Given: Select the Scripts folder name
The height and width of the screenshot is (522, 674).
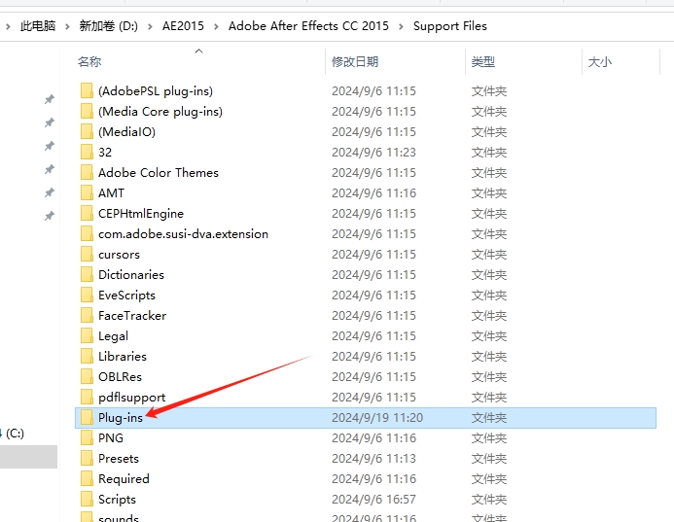Looking at the screenshot, I should [x=117, y=500].
